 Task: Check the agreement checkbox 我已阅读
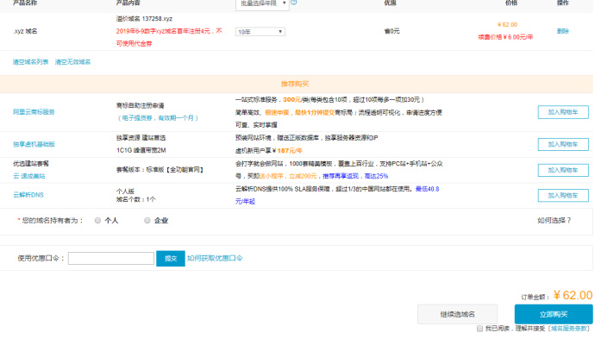[480, 329]
